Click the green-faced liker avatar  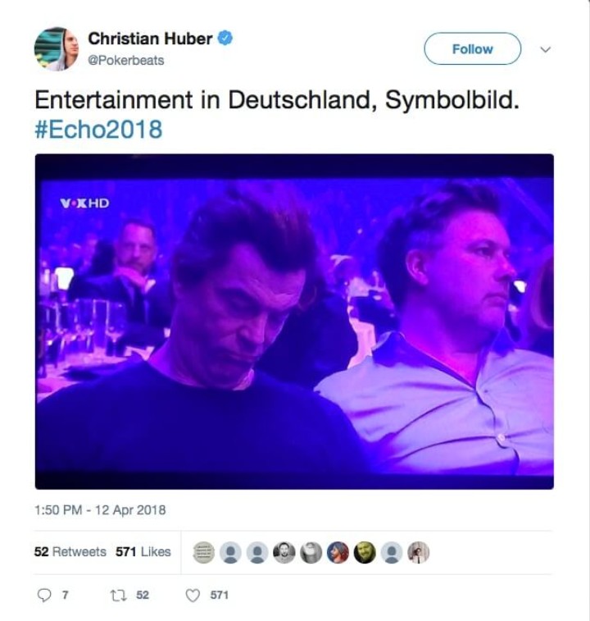365,552
